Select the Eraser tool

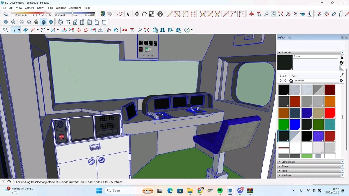pyautogui.click(x=25, y=30)
